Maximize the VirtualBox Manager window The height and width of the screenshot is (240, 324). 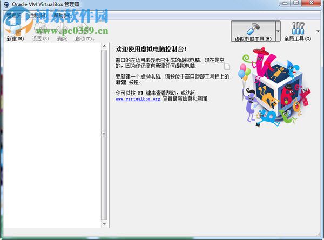296,3
